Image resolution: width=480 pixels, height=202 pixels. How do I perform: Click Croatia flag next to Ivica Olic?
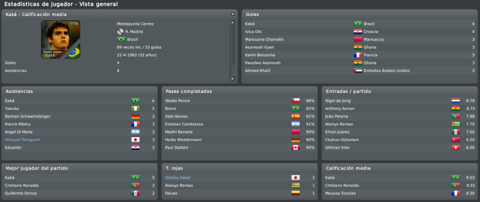tap(357, 32)
